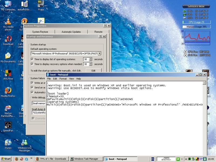Open the My Computer desktop icon

click(8, 4)
